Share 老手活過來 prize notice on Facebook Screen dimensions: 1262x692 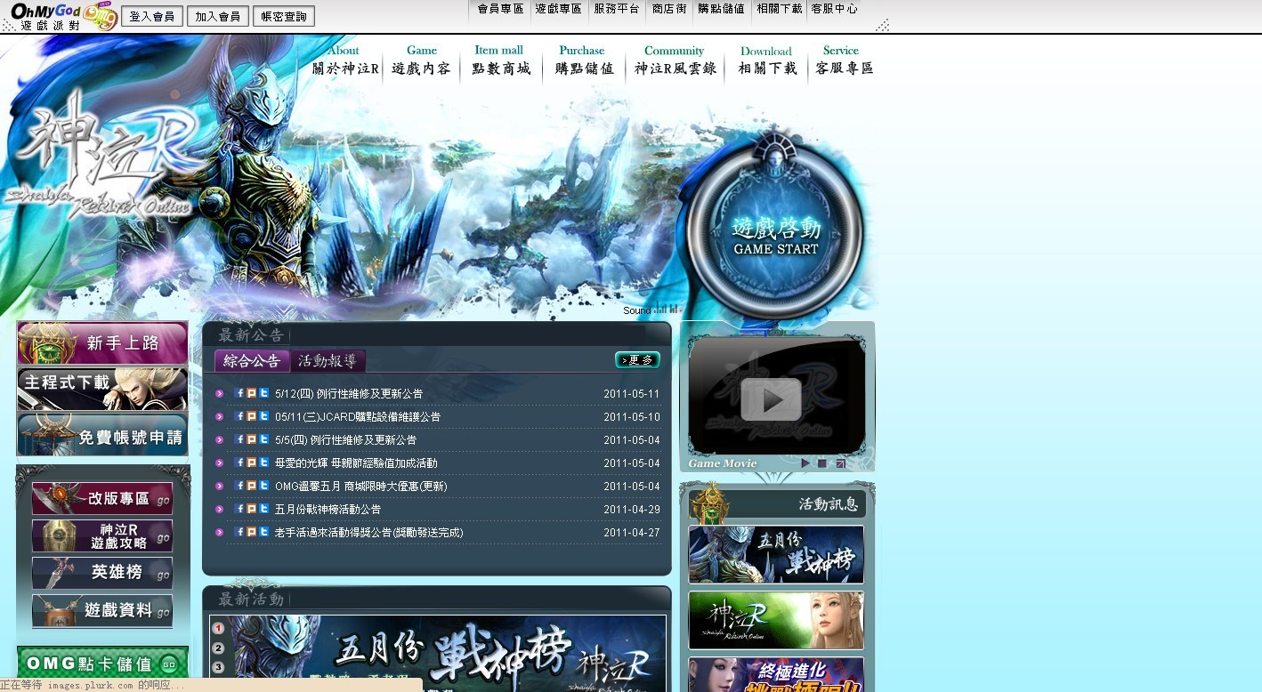pyautogui.click(x=239, y=532)
